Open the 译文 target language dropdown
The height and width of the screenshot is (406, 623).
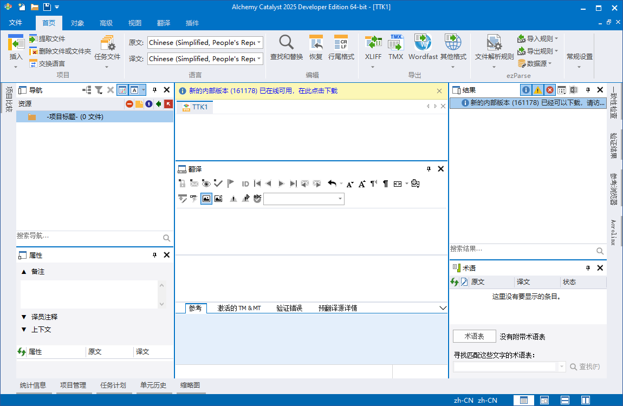tap(259, 59)
